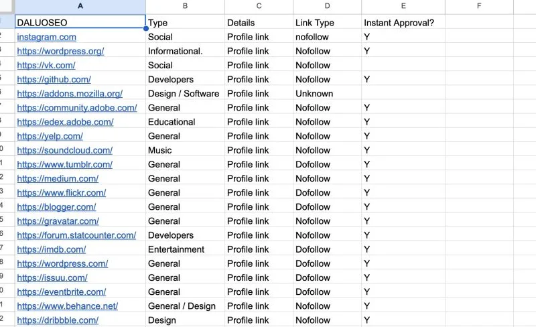Viewport: 536px width, 327px height.
Task: Open the https://blogger.com/ link
Action: coord(56,207)
